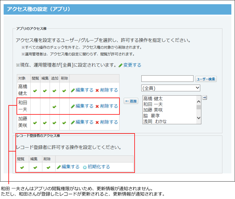Click red X icon in 高橋 健太 row

coord(97,91)
